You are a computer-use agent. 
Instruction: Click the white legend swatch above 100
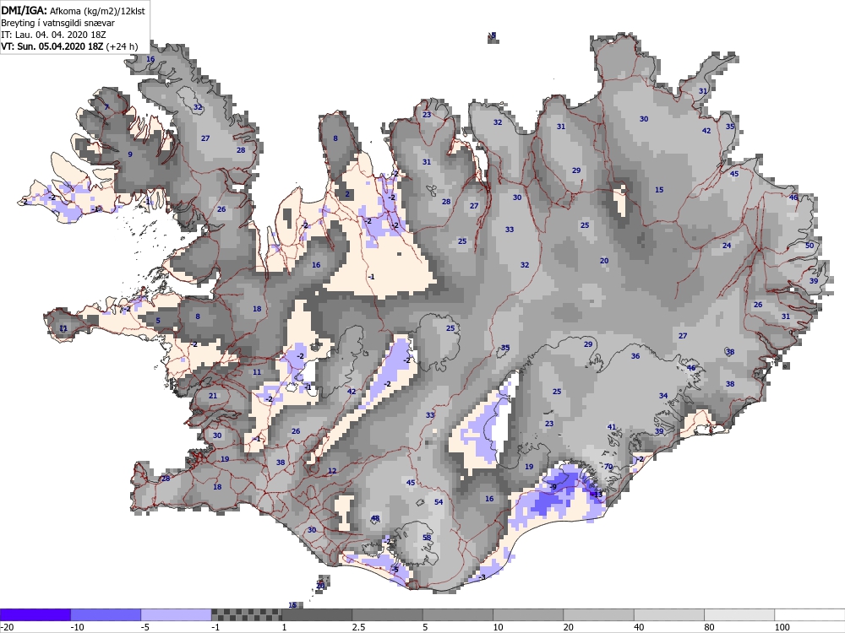point(810,614)
